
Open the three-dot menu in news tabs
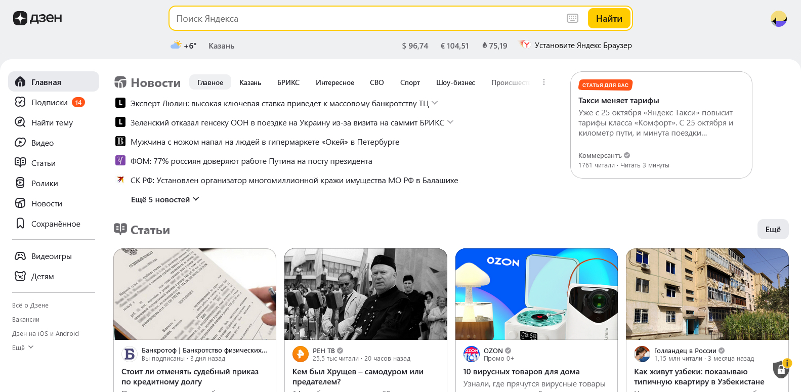pos(544,82)
